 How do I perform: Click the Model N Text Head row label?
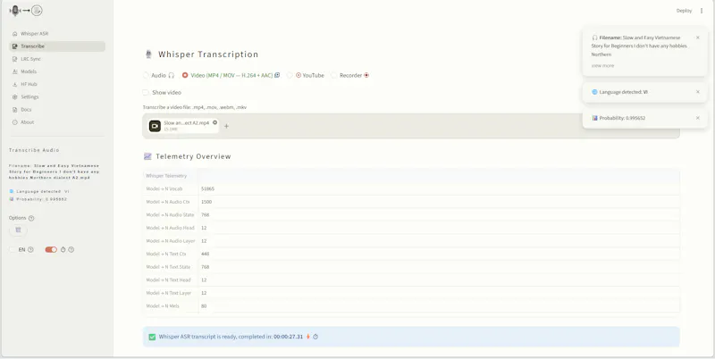tap(168, 280)
